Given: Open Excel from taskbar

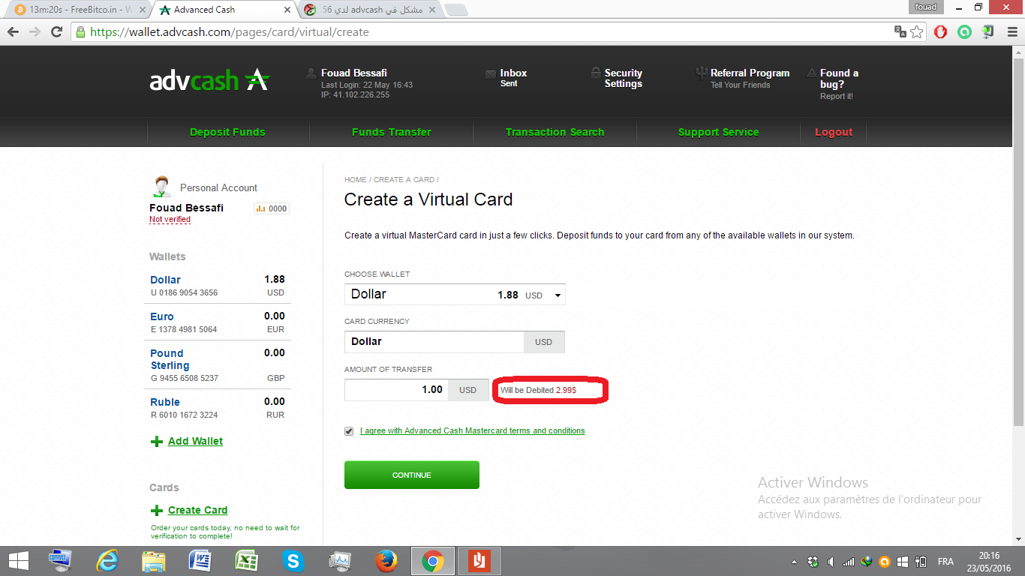Looking at the screenshot, I should click(247, 561).
